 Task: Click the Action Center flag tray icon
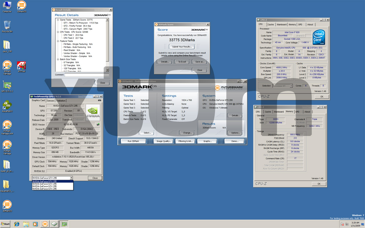tap(342, 224)
